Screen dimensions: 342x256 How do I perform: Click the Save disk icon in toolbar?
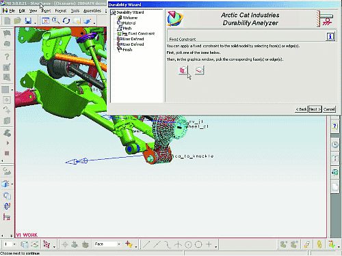point(28,21)
